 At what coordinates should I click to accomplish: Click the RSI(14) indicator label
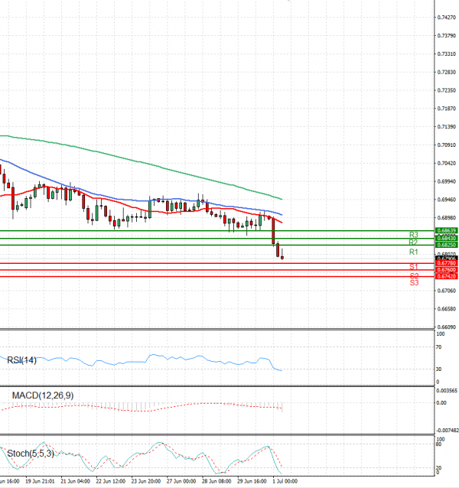pyautogui.click(x=21, y=360)
